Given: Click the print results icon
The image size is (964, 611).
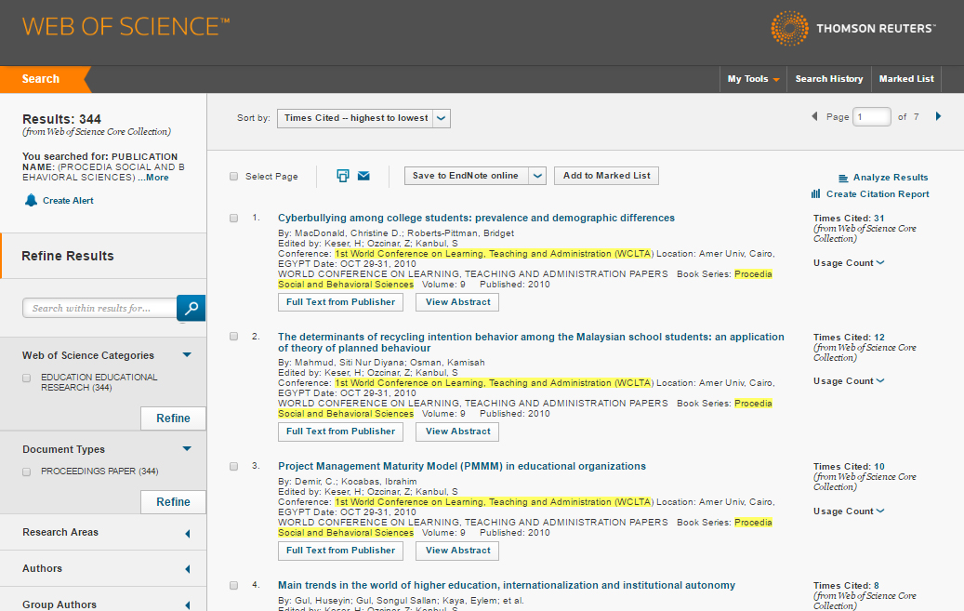Looking at the screenshot, I should (342, 176).
